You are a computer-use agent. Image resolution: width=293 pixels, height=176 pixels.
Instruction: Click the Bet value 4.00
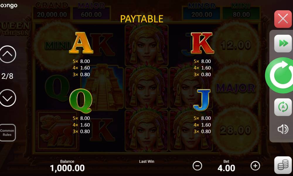point(226,168)
